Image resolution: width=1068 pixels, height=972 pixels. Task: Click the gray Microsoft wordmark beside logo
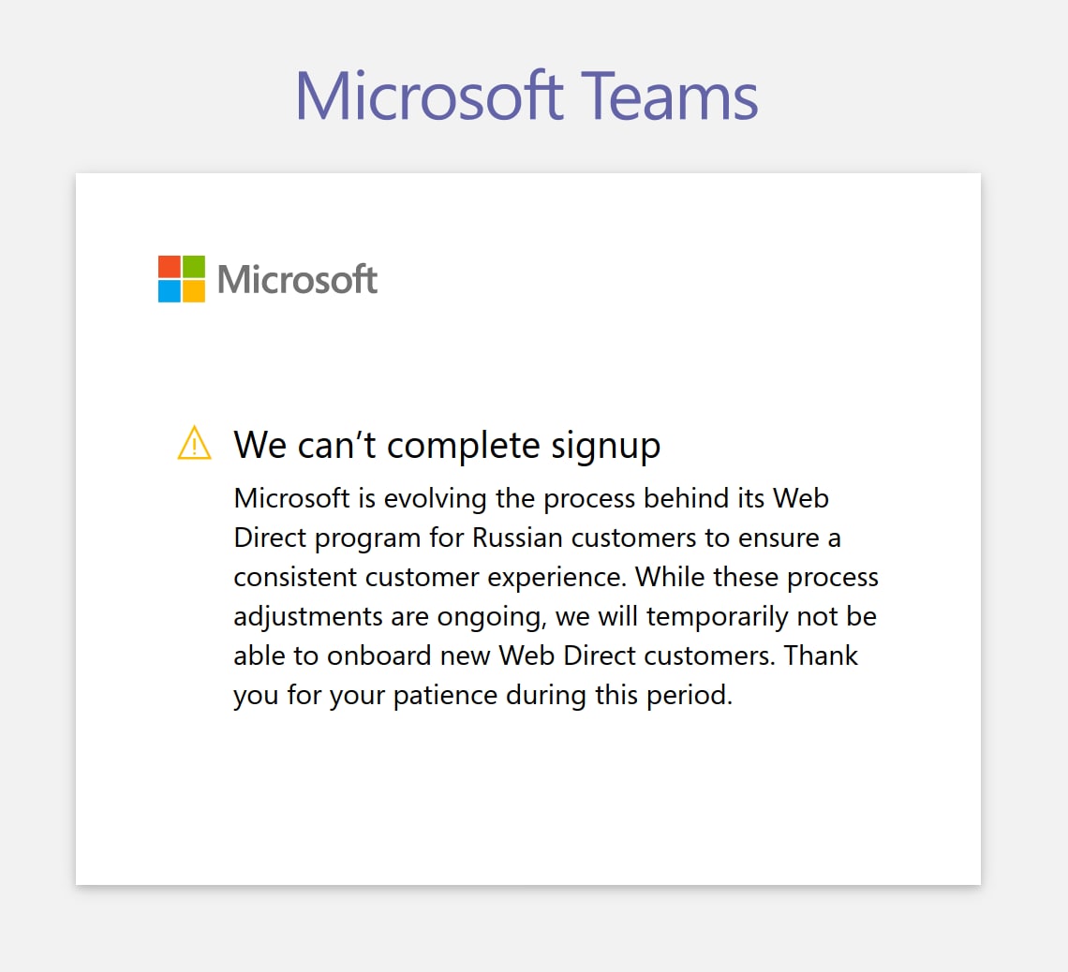point(297,280)
